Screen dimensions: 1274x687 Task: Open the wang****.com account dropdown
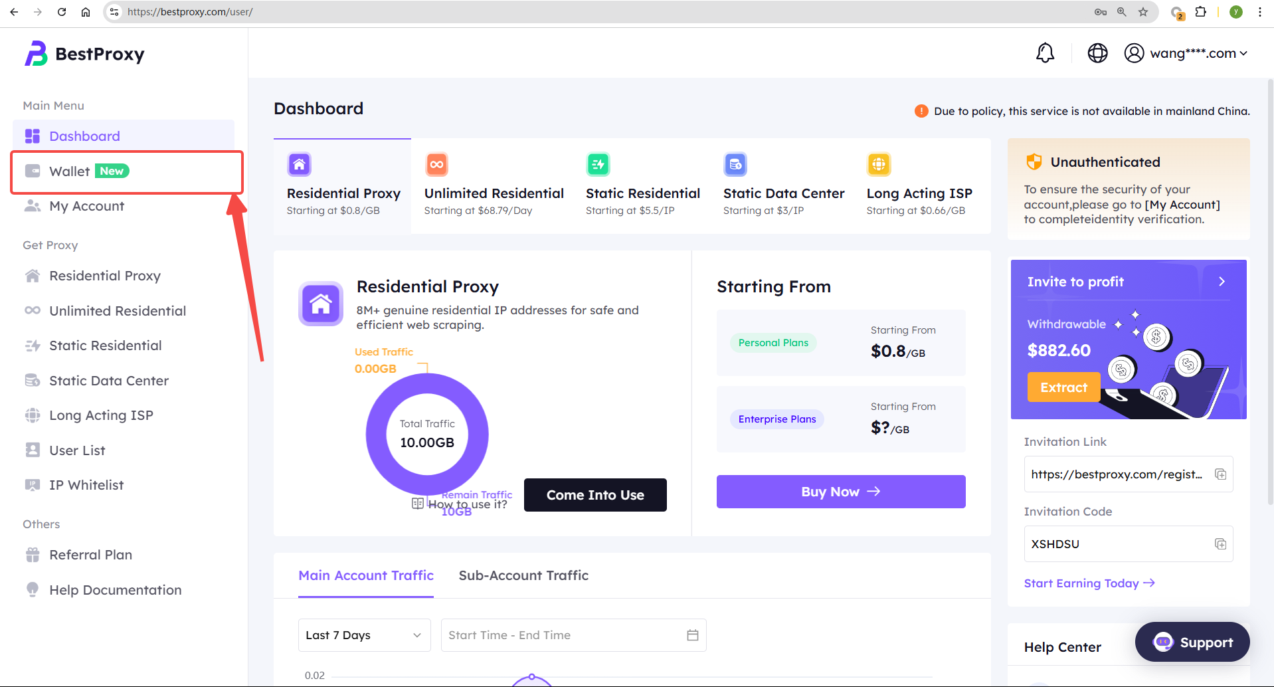point(1186,53)
